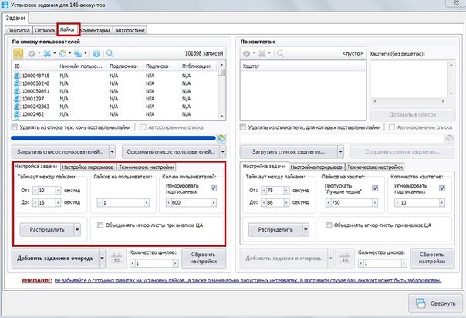
Task: Click the blue user list progress bar
Action: [x=113, y=138]
